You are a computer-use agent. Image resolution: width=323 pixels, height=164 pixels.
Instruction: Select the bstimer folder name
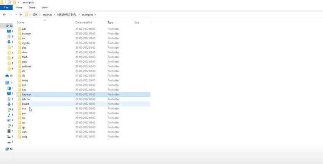(26, 33)
